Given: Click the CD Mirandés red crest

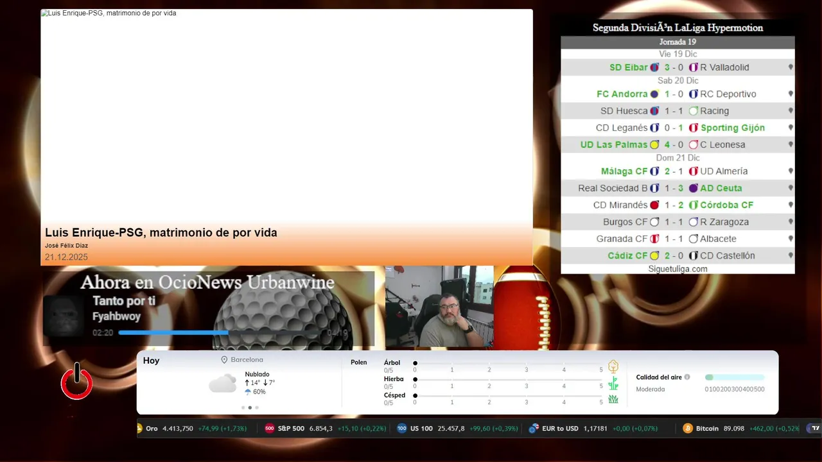Looking at the screenshot, I should point(654,205).
